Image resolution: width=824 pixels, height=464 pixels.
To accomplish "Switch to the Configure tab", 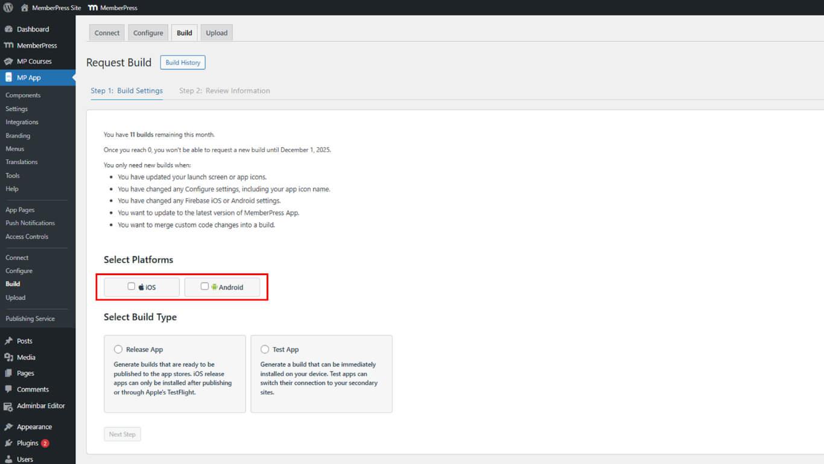I will [148, 33].
